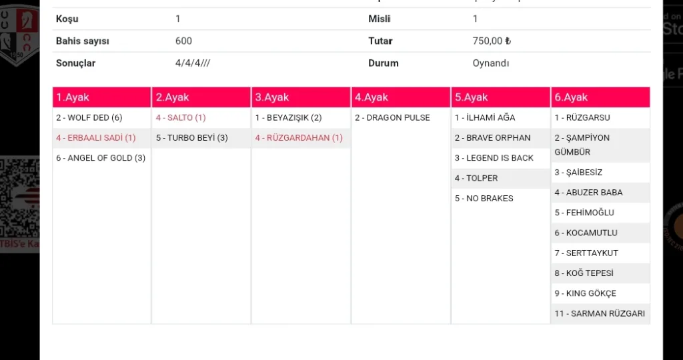Click ŞAMPİYON GÜMBÜR in 6.Ayak
This screenshot has height=360, width=683.
pos(582,145)
